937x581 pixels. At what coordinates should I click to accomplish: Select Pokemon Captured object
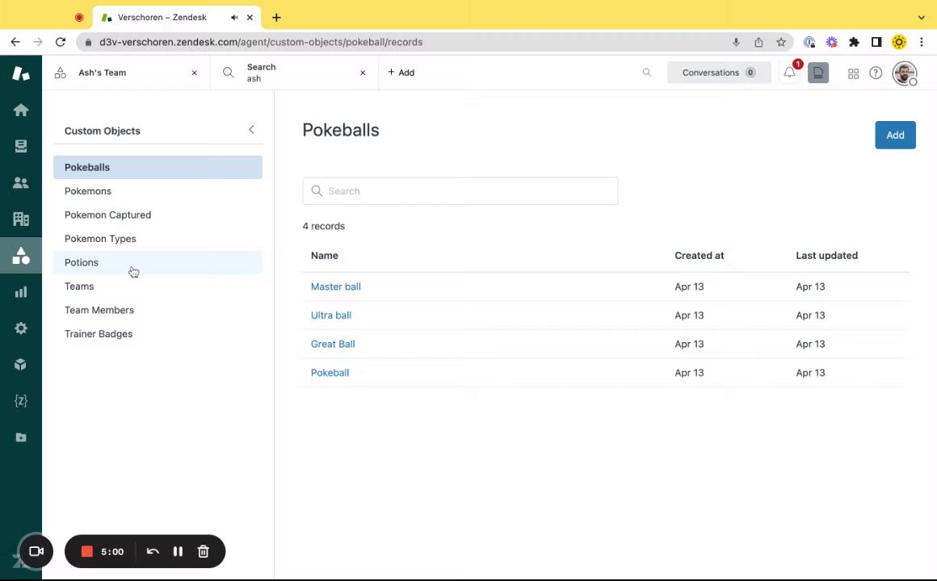pyautogui.click(x=158, y=215)
